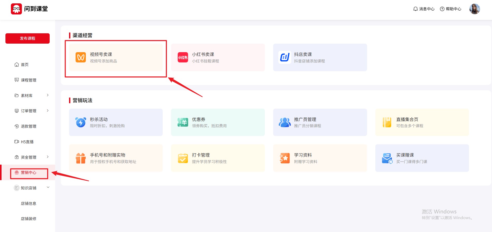Open the 帮助中心 question mark icon
Image resolution: width=492 pixels, height=232 pixels.
[x=442, y=9]
